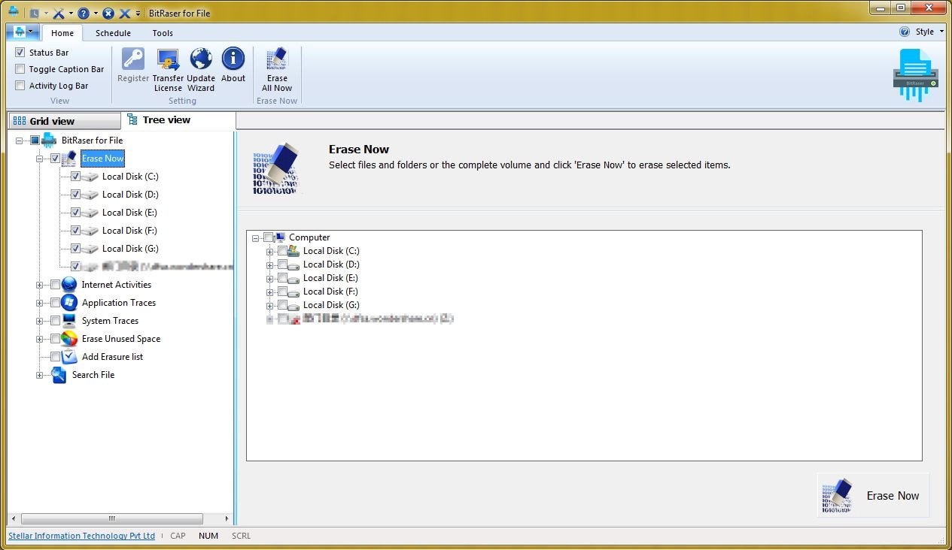Open the About info icon
Image resolution: width=952 pixels, height=550 pixels.
[x=233, y=59]
